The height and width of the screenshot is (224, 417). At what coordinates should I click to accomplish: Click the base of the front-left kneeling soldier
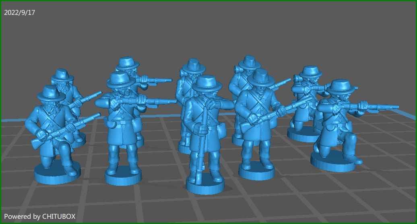(57, 172)
